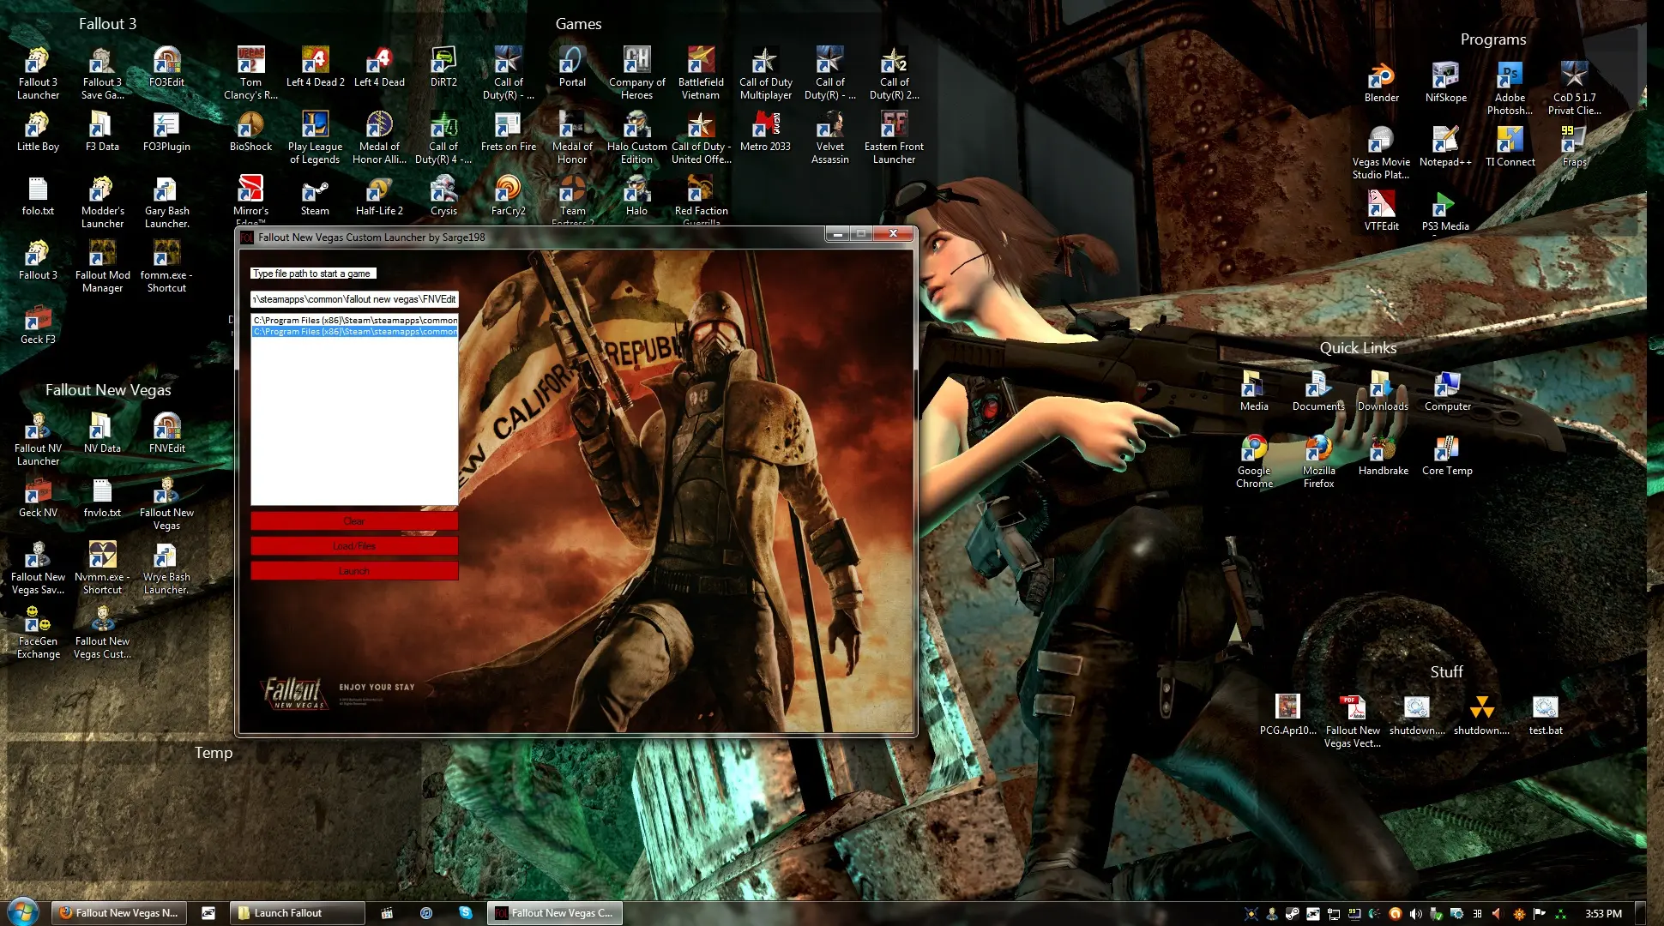Open the NifSkope program icon
1664x926 pixels.
coord(1445,82)
